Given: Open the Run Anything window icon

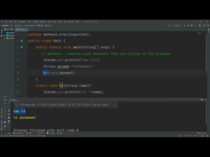Looking at the screenshot, I should click(x=204, y=26).
